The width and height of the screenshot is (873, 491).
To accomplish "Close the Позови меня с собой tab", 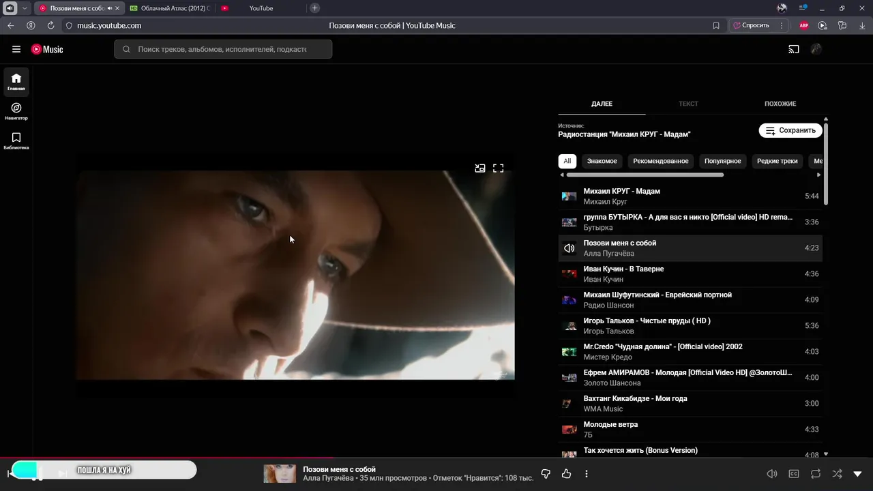I will (117, 8).
